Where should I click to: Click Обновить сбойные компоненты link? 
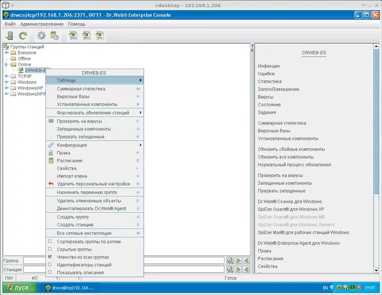tap(291, 149)
